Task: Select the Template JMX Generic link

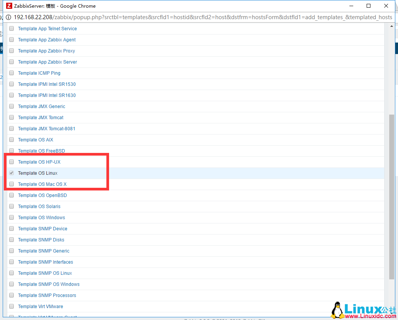Action: (41, 107)
